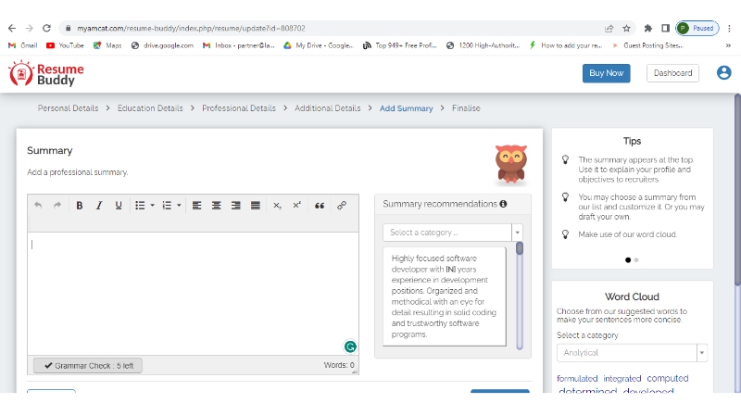Insert a block quote in the summary
741x416 pixels.
(320, 206)
